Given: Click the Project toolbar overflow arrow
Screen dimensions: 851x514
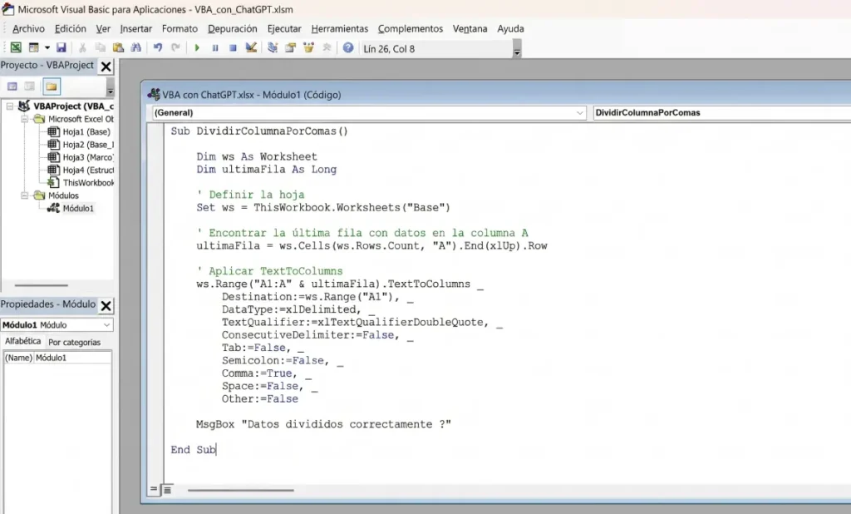Looking at the screenshot, I should click(x=111, y=87).
